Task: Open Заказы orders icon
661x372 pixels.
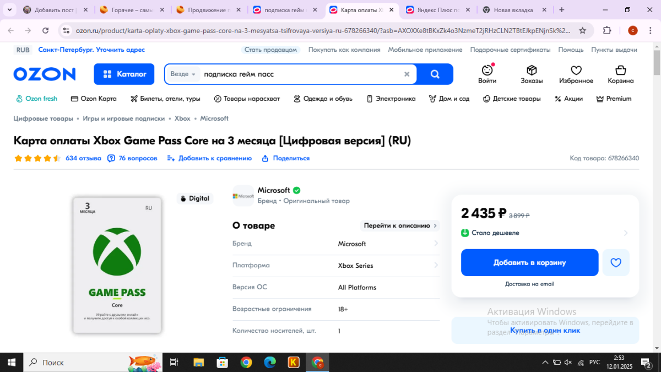Action: point(532,74)
